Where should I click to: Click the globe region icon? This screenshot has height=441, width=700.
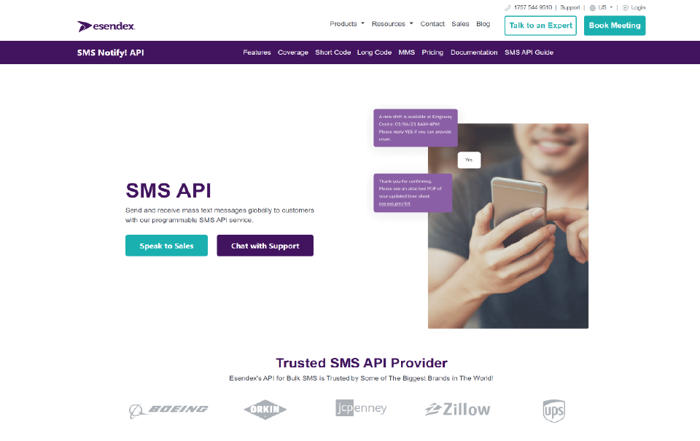[592, 7]
